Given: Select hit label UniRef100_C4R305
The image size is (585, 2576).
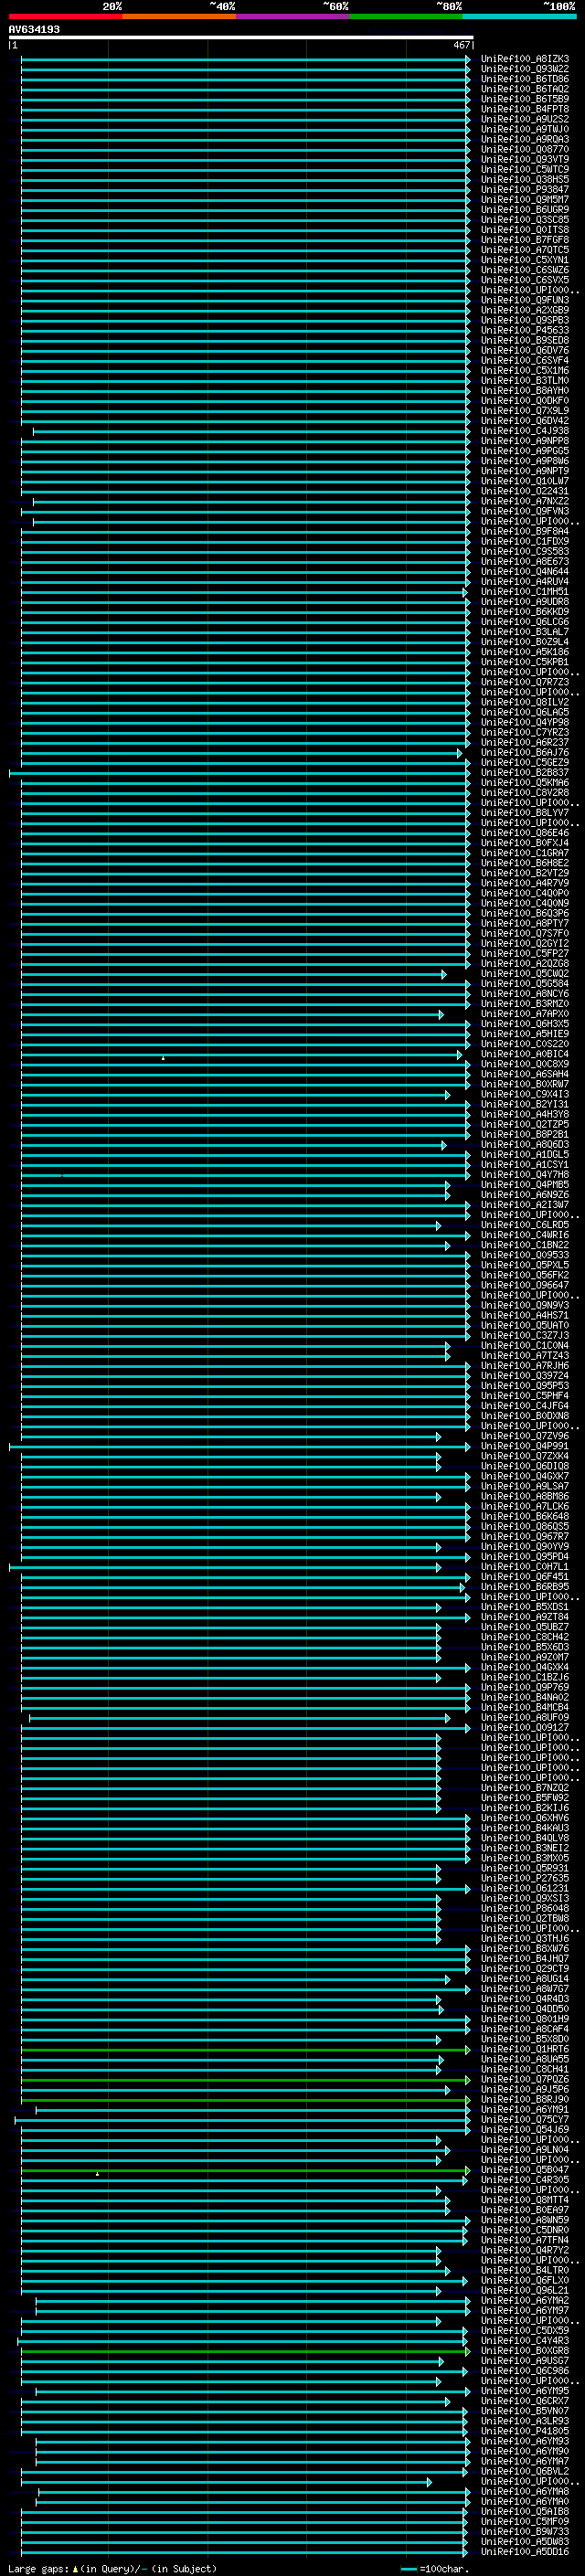Looking at the screenshot, I should pos(525,2180).
